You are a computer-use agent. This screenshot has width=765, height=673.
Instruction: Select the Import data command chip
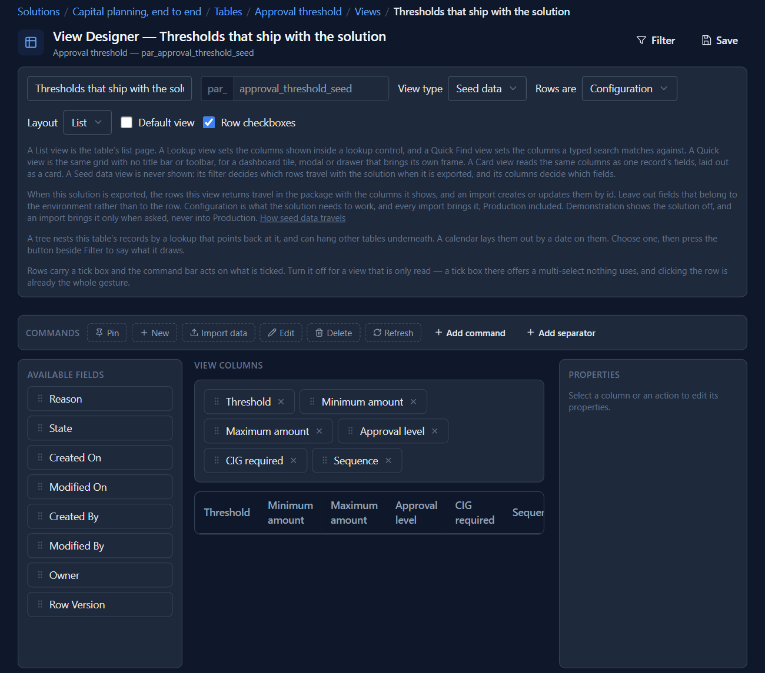pos(218,333)
